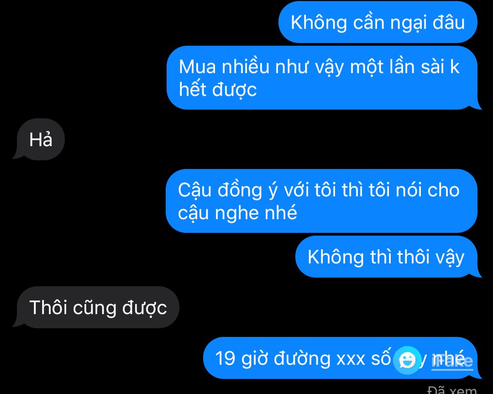This screenshot has height=394, width=493.
Task: Open the iFake watermark link
Action: (452, 361)
